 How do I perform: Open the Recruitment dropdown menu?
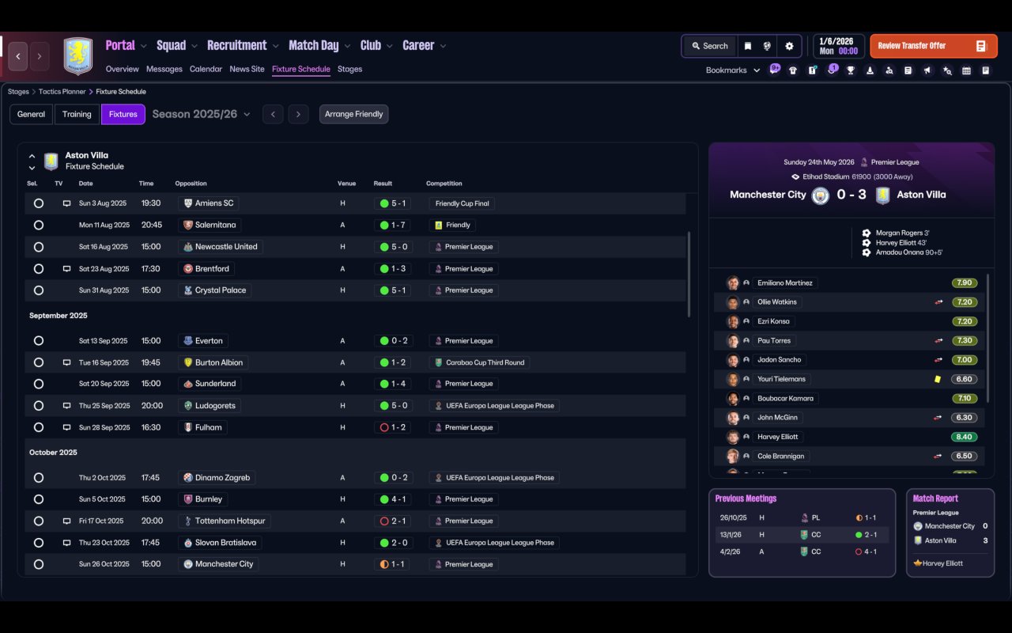(244, 46)
